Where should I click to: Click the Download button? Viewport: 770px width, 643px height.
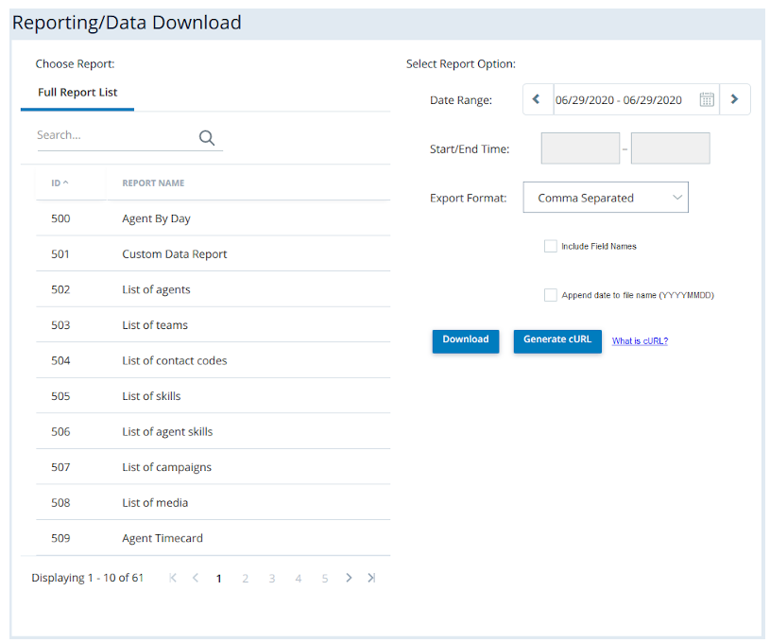466,340
